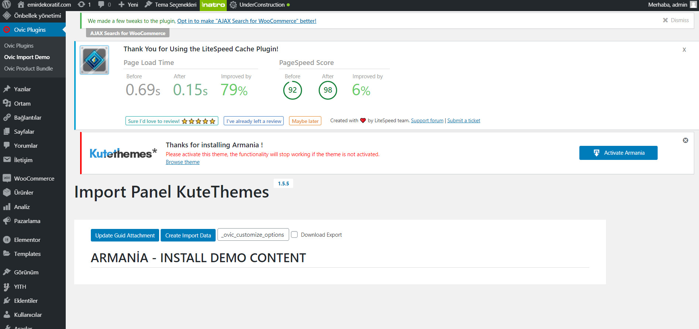Click the Ürünler box icon
699x329 pixels.
7,192
